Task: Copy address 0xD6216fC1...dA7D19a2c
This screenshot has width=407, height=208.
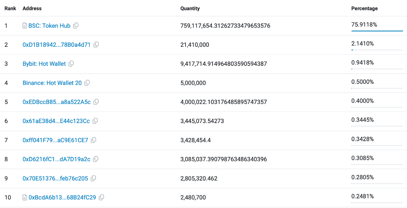Action: [x=96, y=159]
